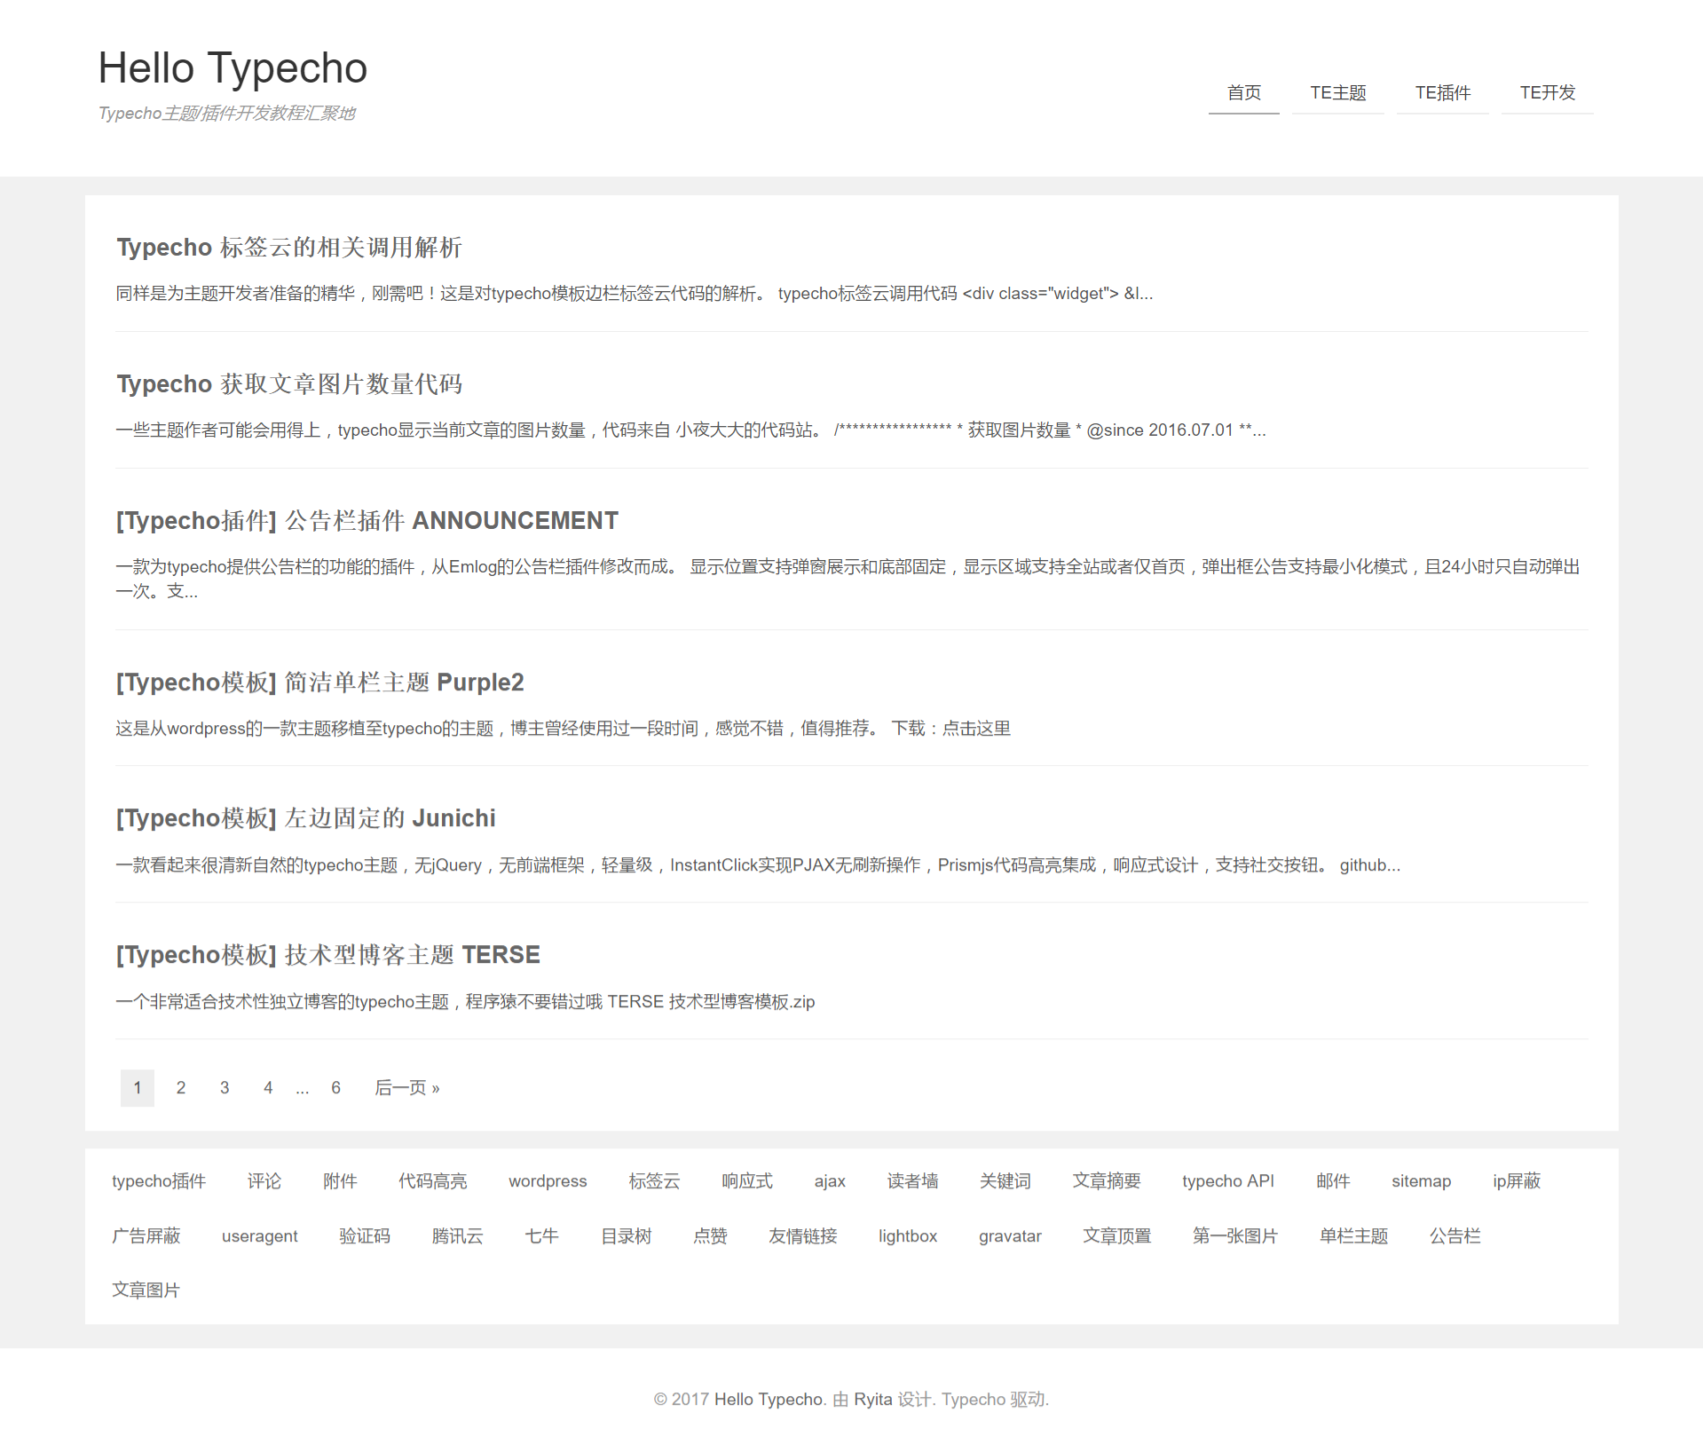Select current page 1 in pagination
Image resolution: width=1703 pixels, height=1452 pixels.
click(x=138, y=1088)
